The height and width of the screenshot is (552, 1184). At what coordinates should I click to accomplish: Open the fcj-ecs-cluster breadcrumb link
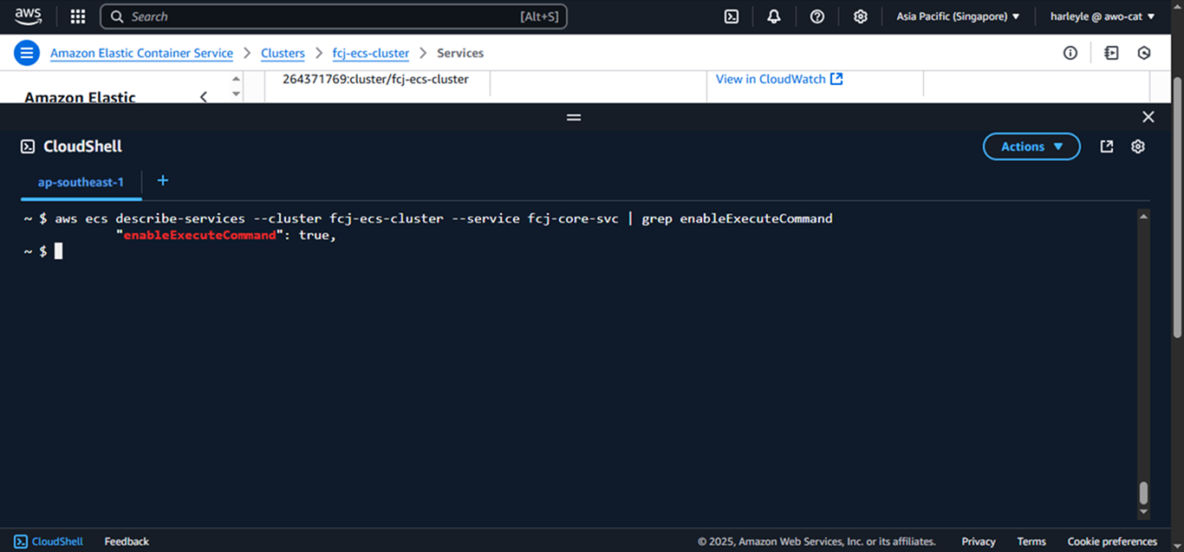click(371, 53)
